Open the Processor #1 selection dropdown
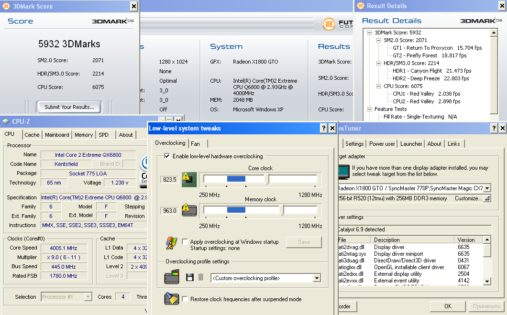The width and height of the screenshot is (507, 315). (x=88, y=296)
